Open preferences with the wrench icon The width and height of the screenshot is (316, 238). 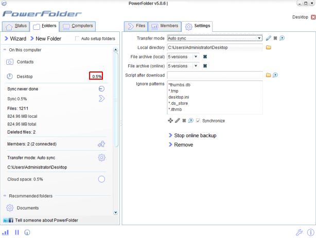[x=299, y=232]
